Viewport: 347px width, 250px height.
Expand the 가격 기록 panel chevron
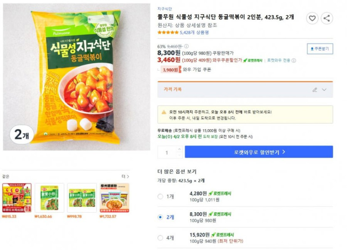coord(324,89)
